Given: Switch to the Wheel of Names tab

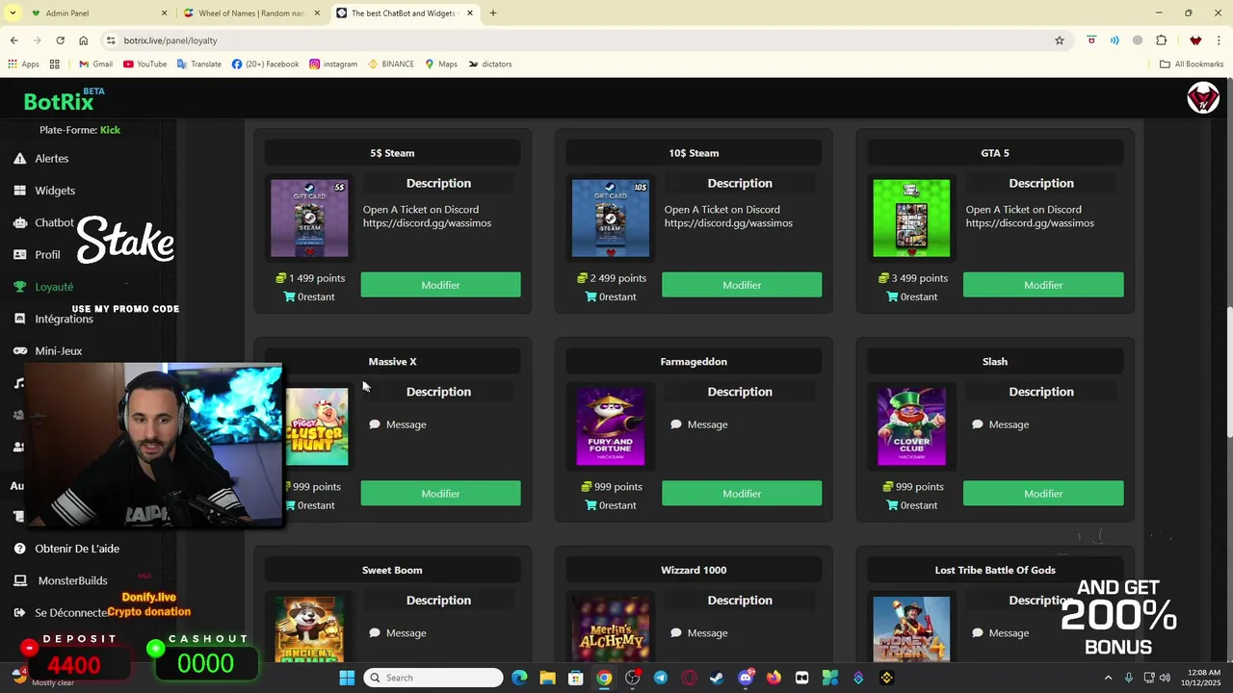Looking at the screenshot, I should pyautogui.click(x=252, y=13).
